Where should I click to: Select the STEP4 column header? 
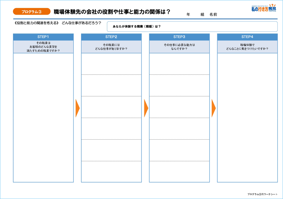(247, 37)
